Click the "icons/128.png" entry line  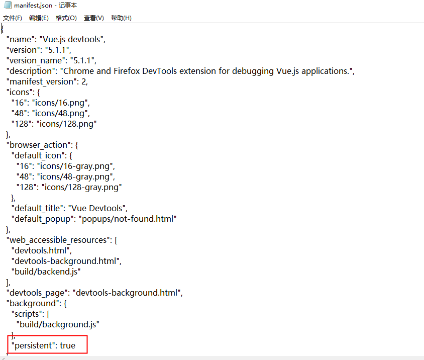point(54,124)
